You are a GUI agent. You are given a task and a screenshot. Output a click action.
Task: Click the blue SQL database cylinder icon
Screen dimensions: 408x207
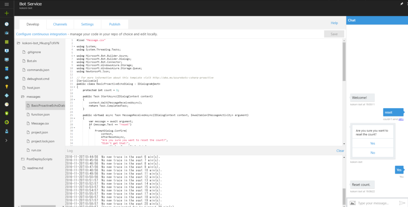[x=7, y=69]
